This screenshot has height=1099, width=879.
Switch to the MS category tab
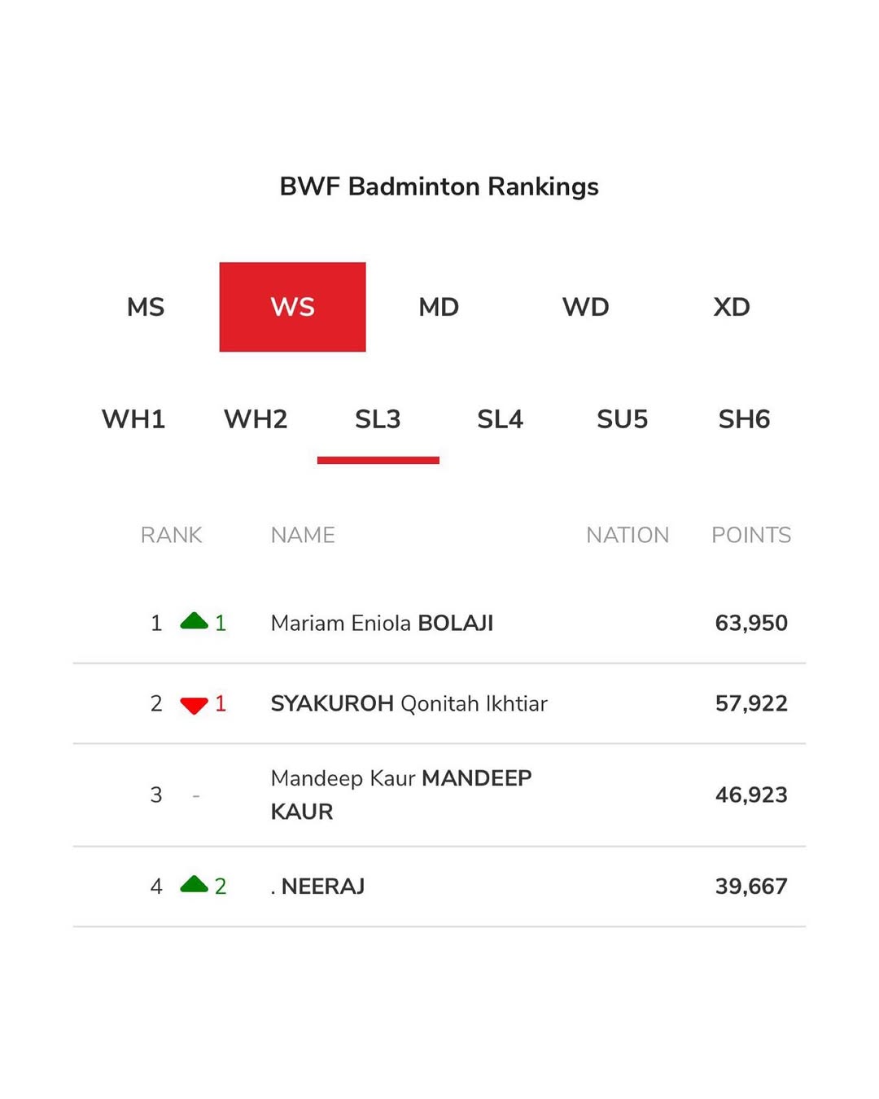point(146,307)
